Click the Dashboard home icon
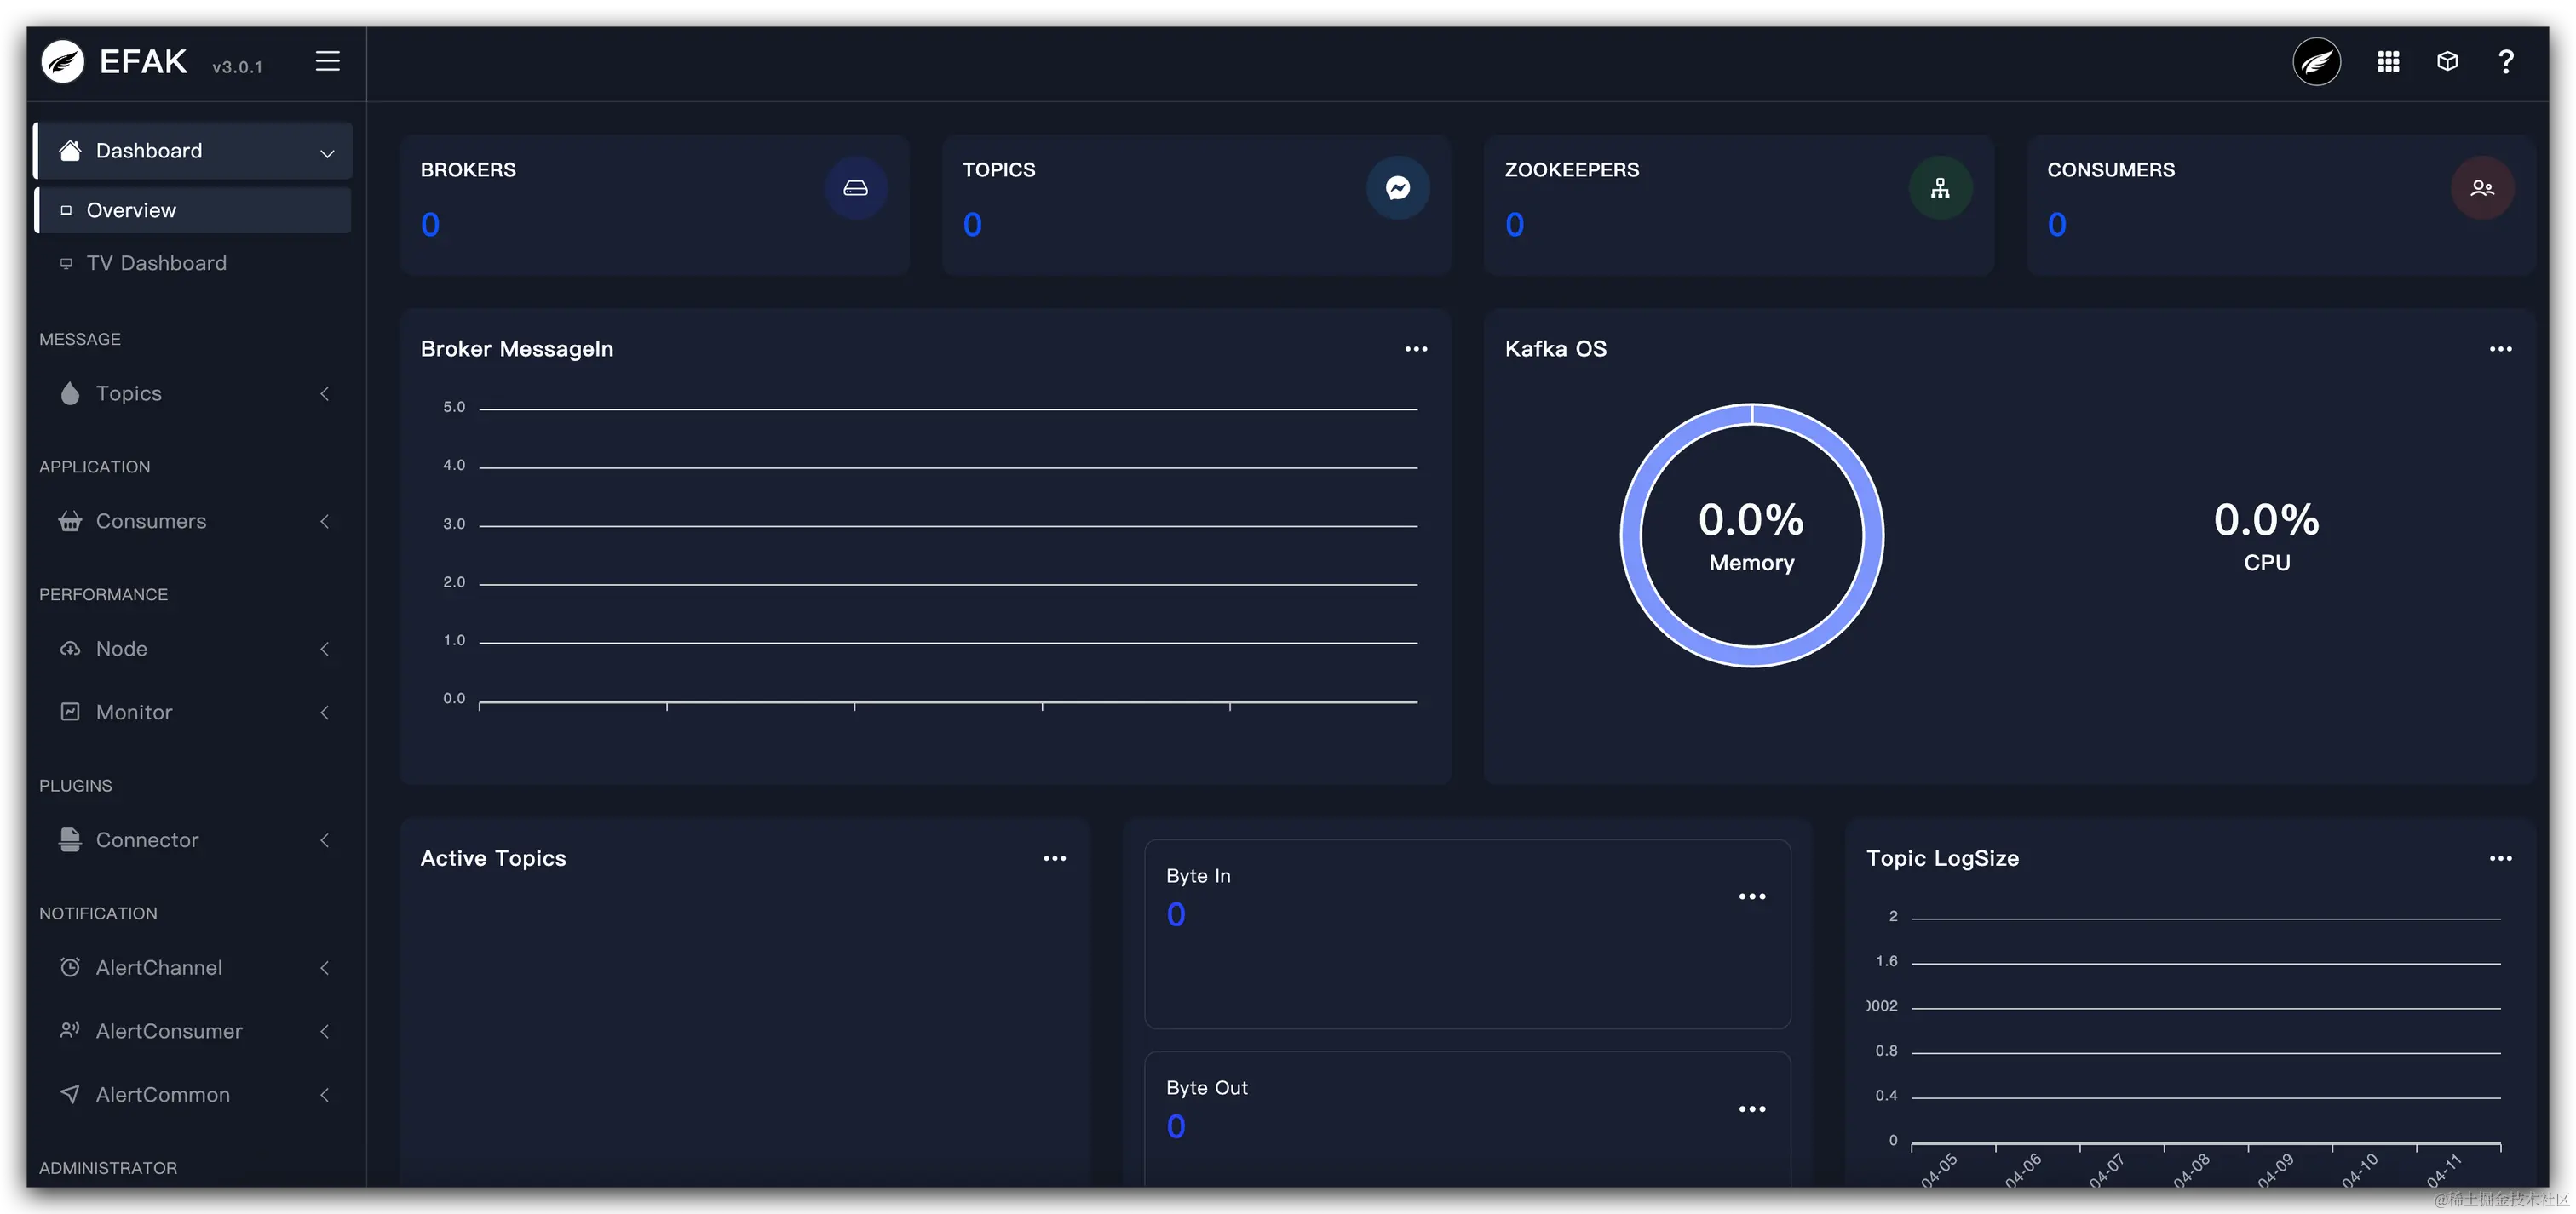2576x1214 pixels. [70, 151]
